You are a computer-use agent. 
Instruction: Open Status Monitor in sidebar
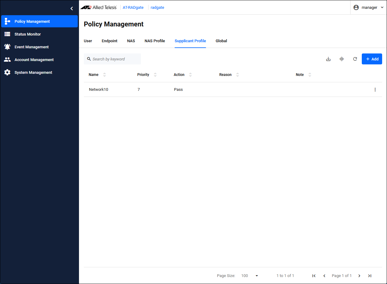click(x=28, y=34)
